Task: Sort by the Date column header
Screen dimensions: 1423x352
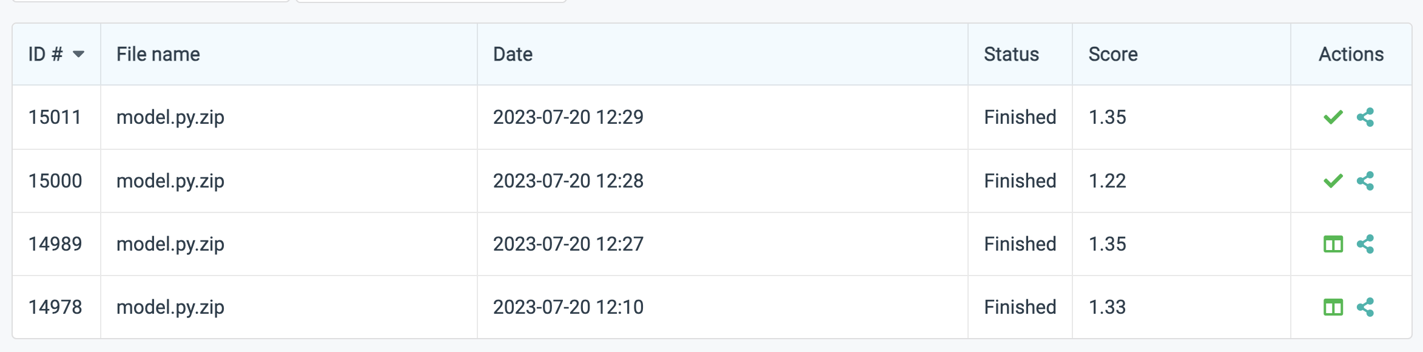Action: coord(513,54)
